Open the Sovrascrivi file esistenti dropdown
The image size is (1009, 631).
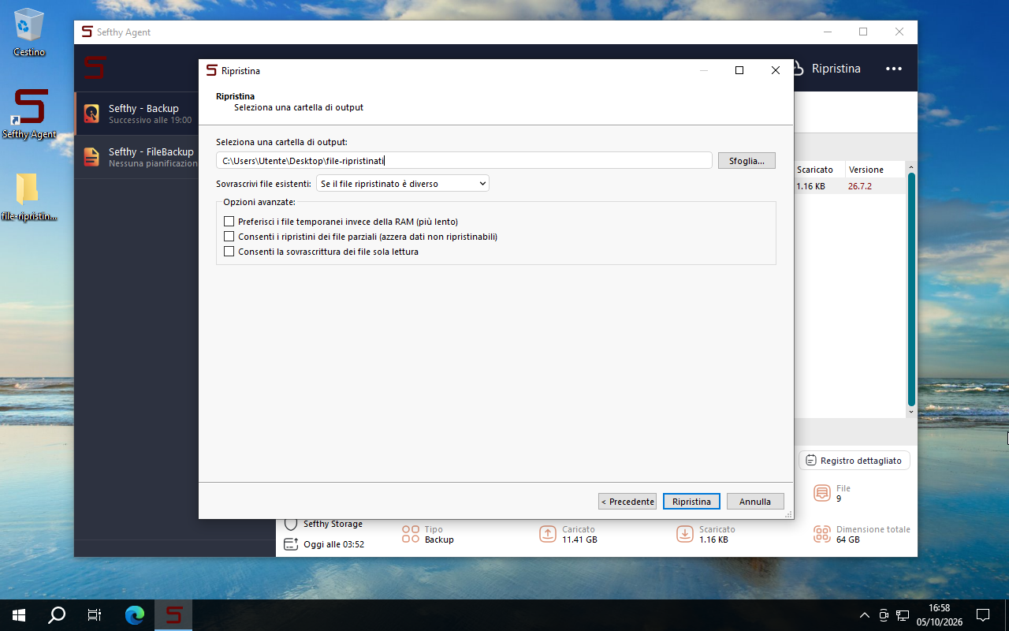tap(403, 184)
